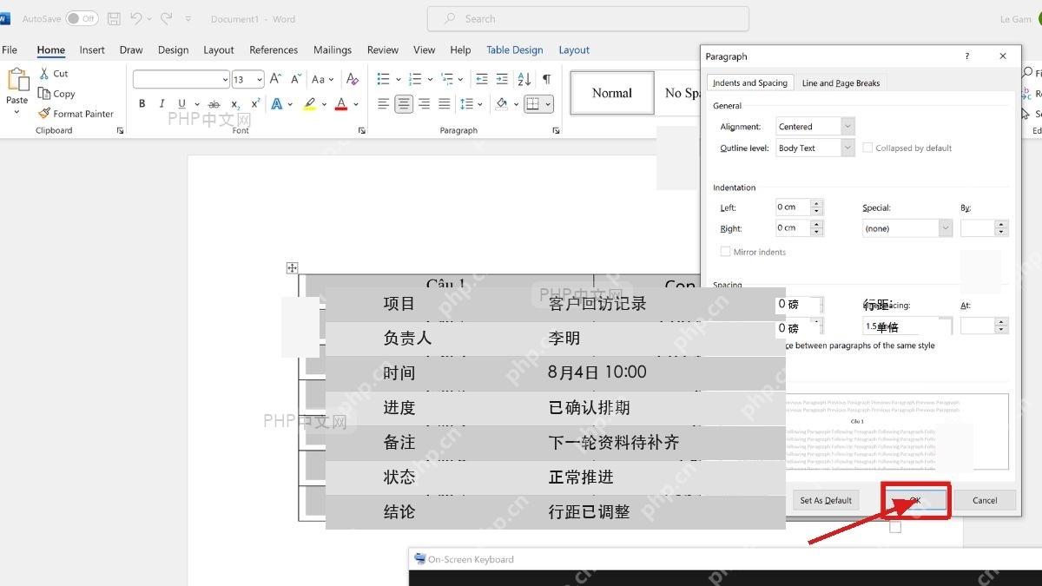Check Mirror indents box
This screenshot has width=1042, height=586.
pyautogui.click(x=725, y=252)
